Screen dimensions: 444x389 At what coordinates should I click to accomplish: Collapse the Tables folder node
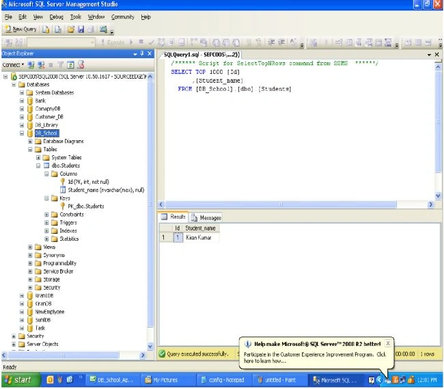click(x=30, y=149)
